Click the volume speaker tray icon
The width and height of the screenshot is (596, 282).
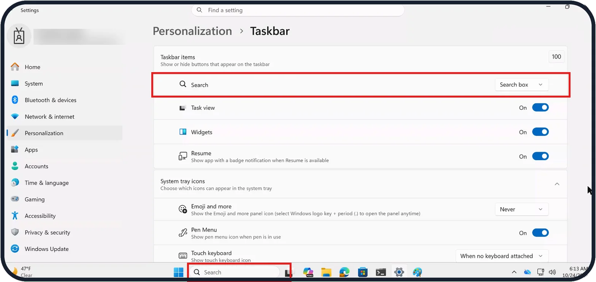pos(553,272)
